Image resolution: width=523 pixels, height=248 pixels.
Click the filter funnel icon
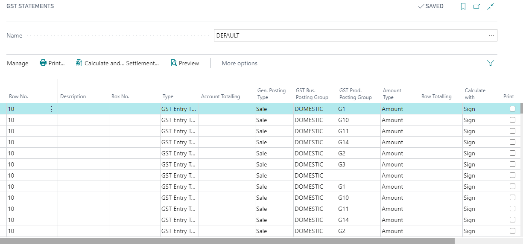tap(491, 63)
